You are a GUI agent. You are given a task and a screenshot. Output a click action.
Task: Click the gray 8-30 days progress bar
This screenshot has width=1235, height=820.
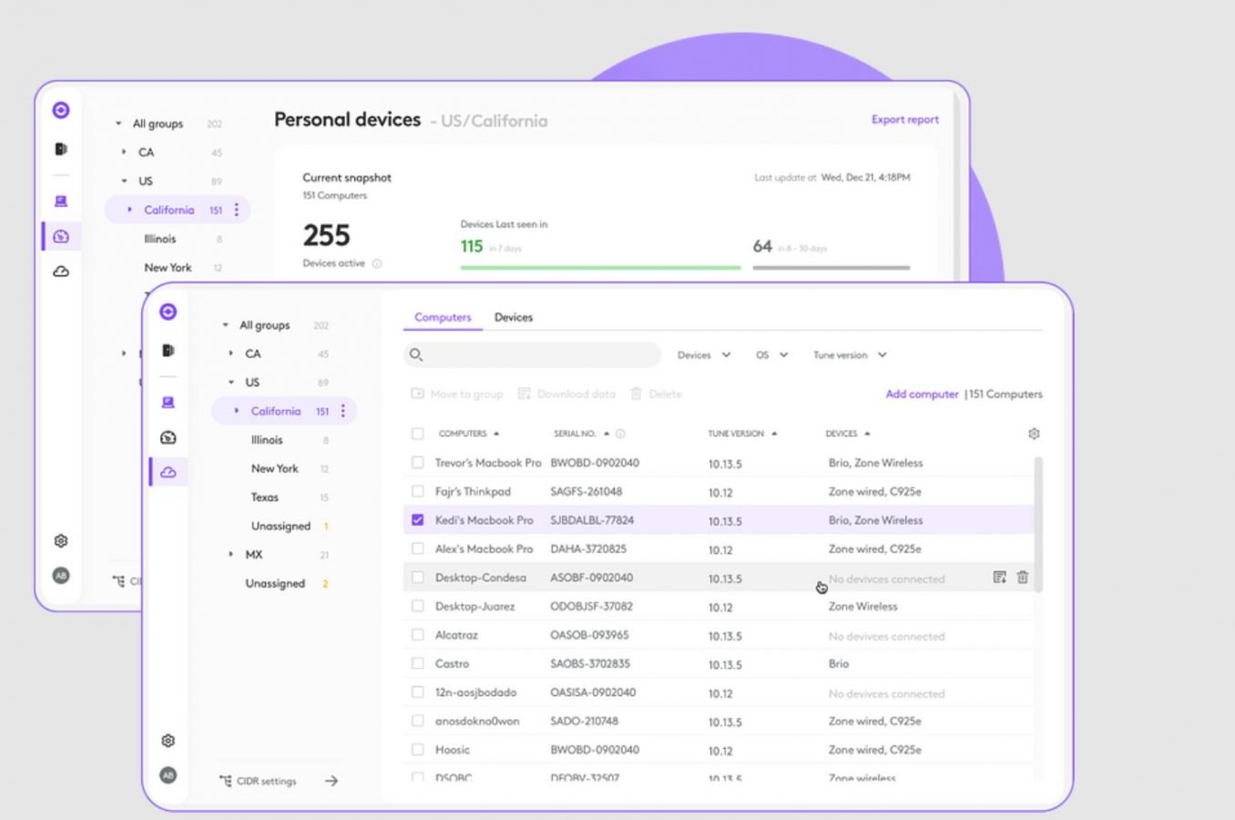click(831, 268)
